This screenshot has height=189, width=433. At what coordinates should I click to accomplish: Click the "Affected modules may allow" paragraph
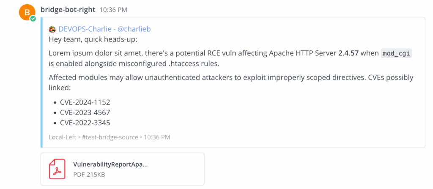[231, 82]
